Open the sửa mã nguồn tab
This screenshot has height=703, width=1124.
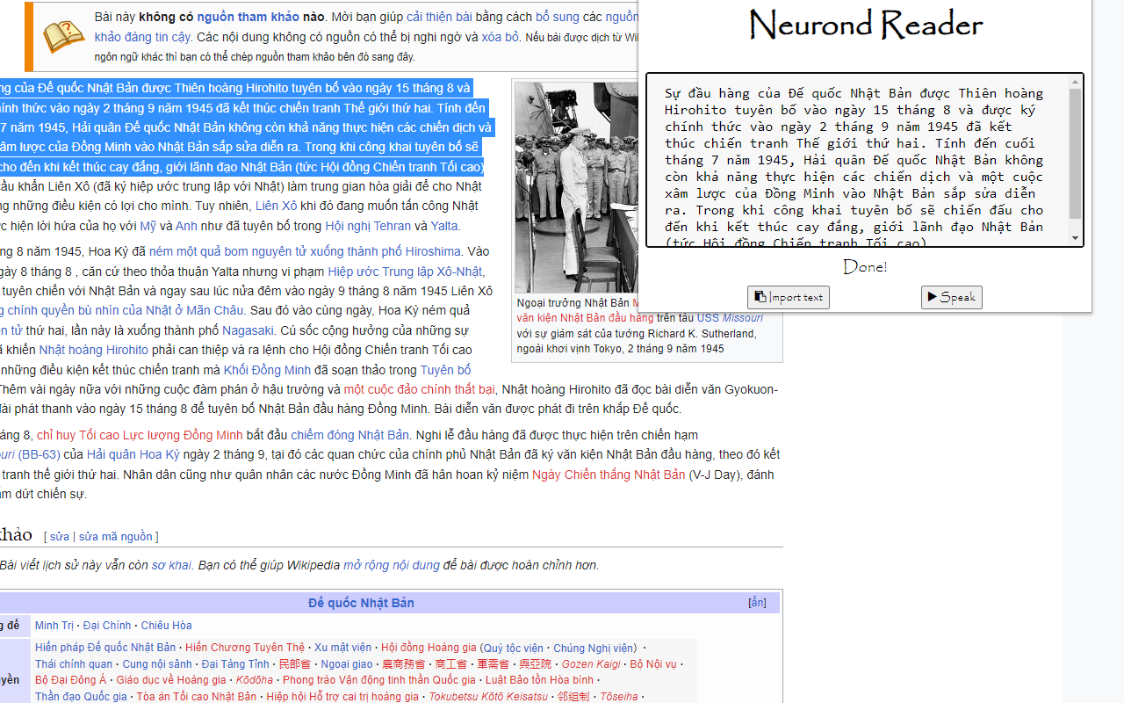tap(119, 536)
